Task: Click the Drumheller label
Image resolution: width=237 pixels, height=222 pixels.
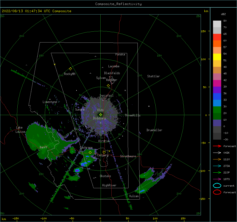Action: coord(154,130)
